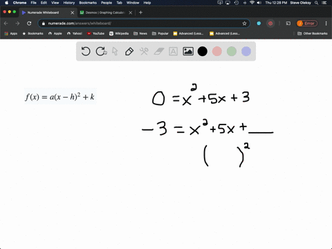Open the People menu
Viewport: 332px width, 249px height.
107,3
